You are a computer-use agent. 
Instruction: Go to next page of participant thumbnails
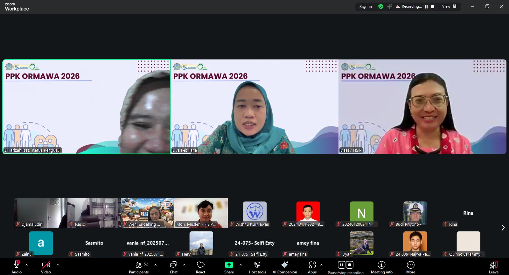(503, 228)
